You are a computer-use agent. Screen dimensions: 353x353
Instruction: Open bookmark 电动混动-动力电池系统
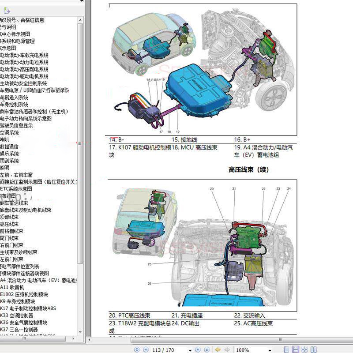[x=24, y=62]
